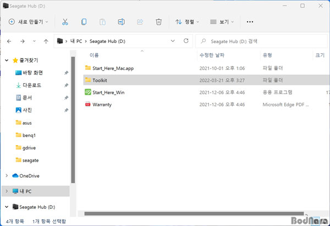Select the Start_Here_Win application
Screen dimensions: 330x226
pos(108,92)
